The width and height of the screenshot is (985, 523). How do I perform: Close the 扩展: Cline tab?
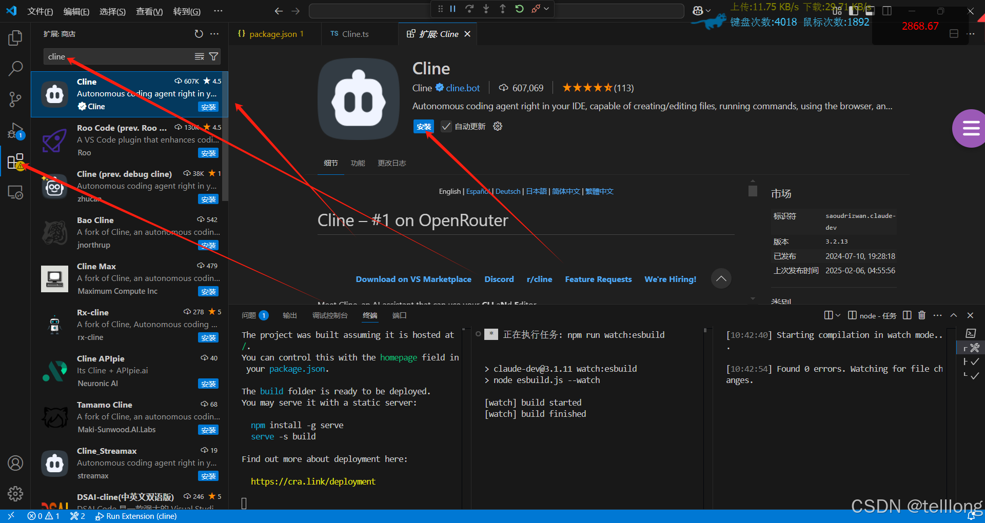point(467,34)
